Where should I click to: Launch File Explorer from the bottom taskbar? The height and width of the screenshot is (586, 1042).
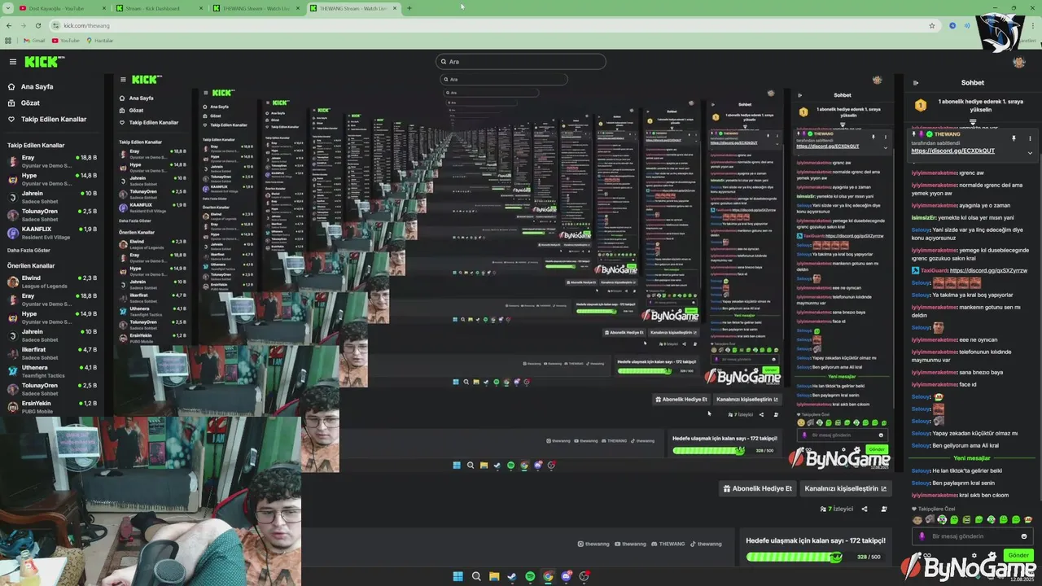(x=494, y=576)
